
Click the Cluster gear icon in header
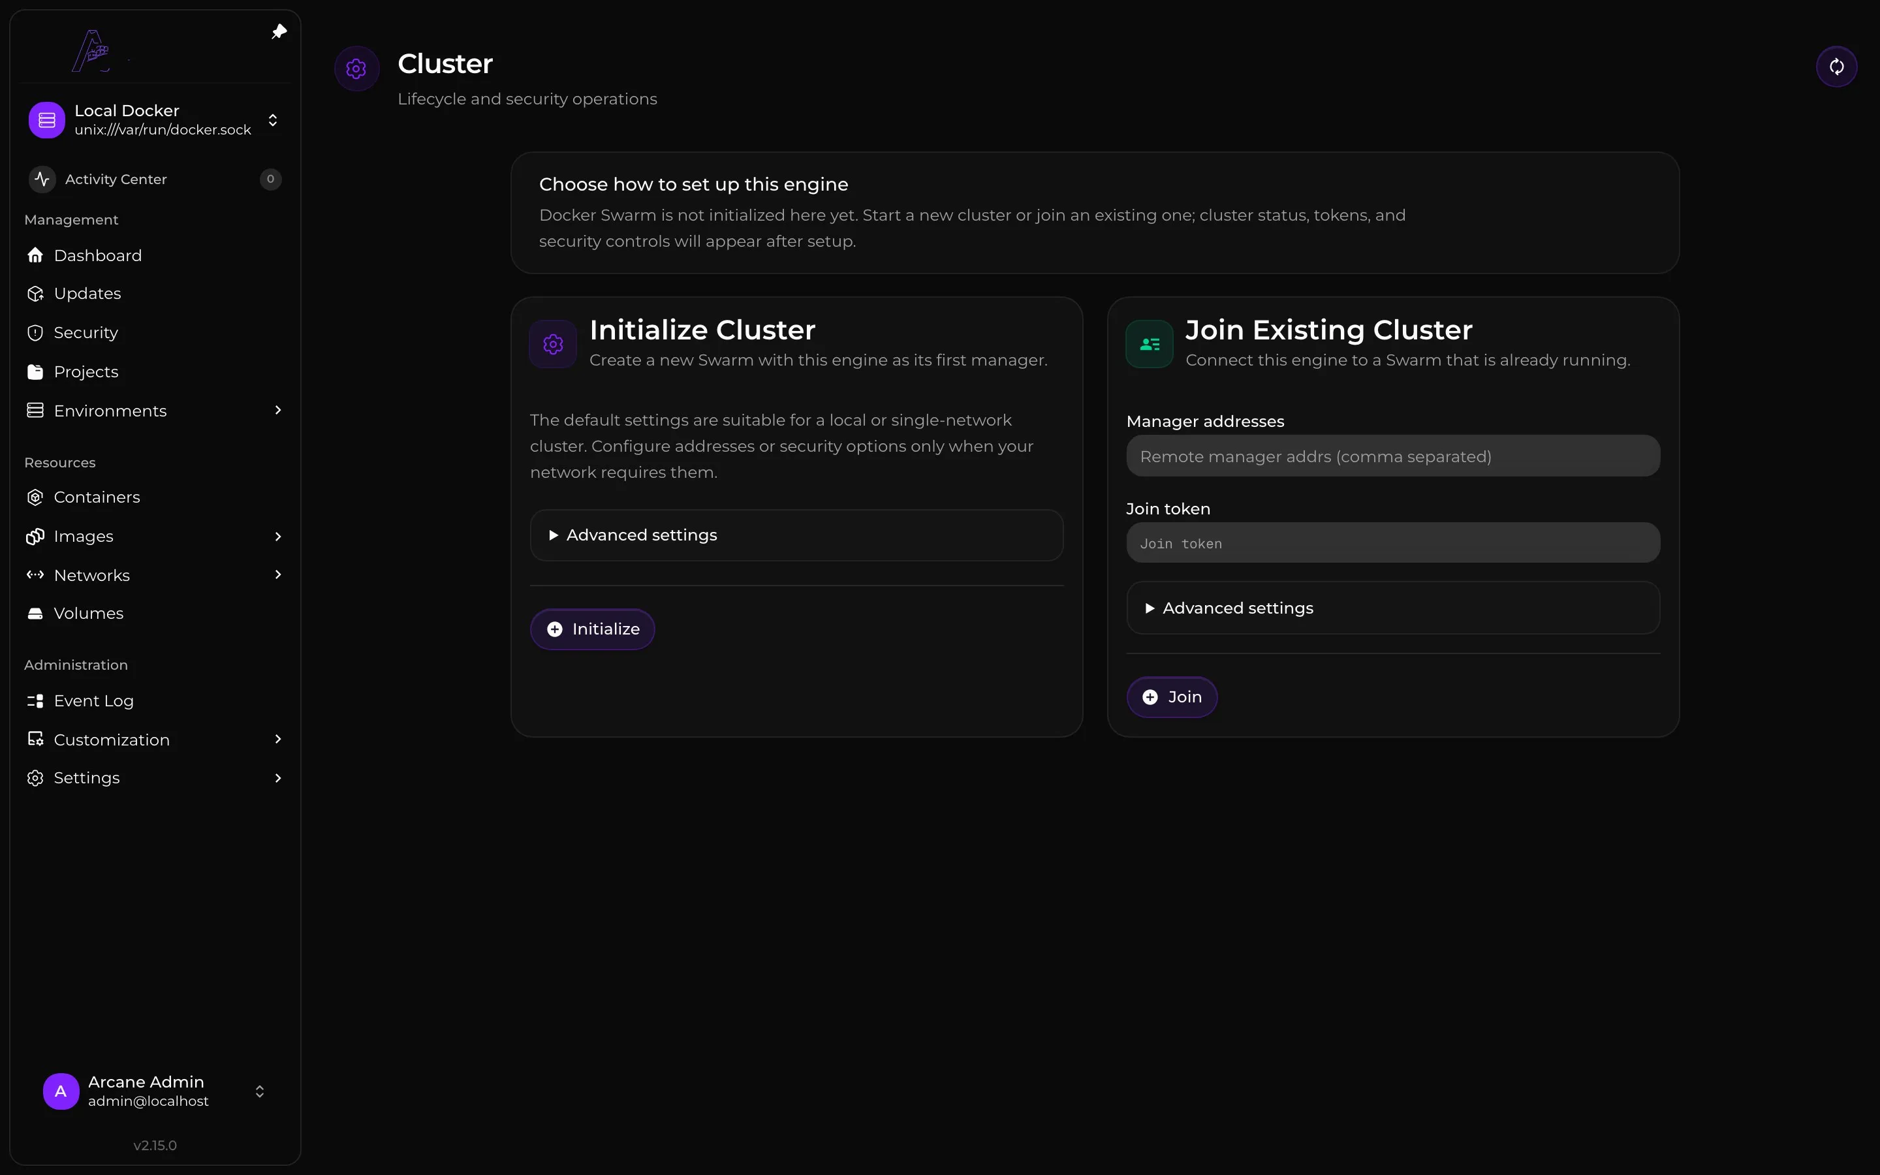pos(356,69)
